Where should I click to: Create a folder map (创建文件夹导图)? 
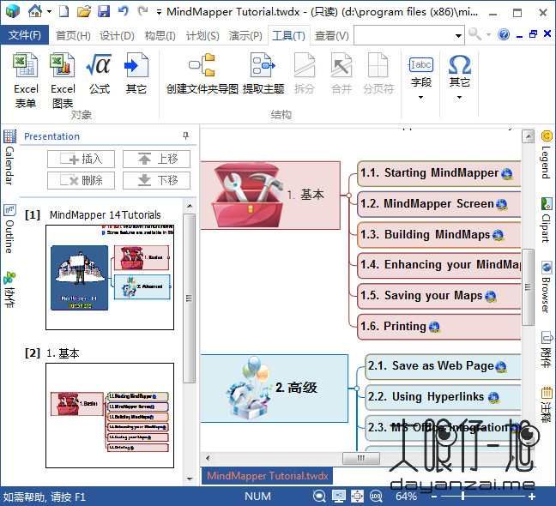tap(202, 74)
